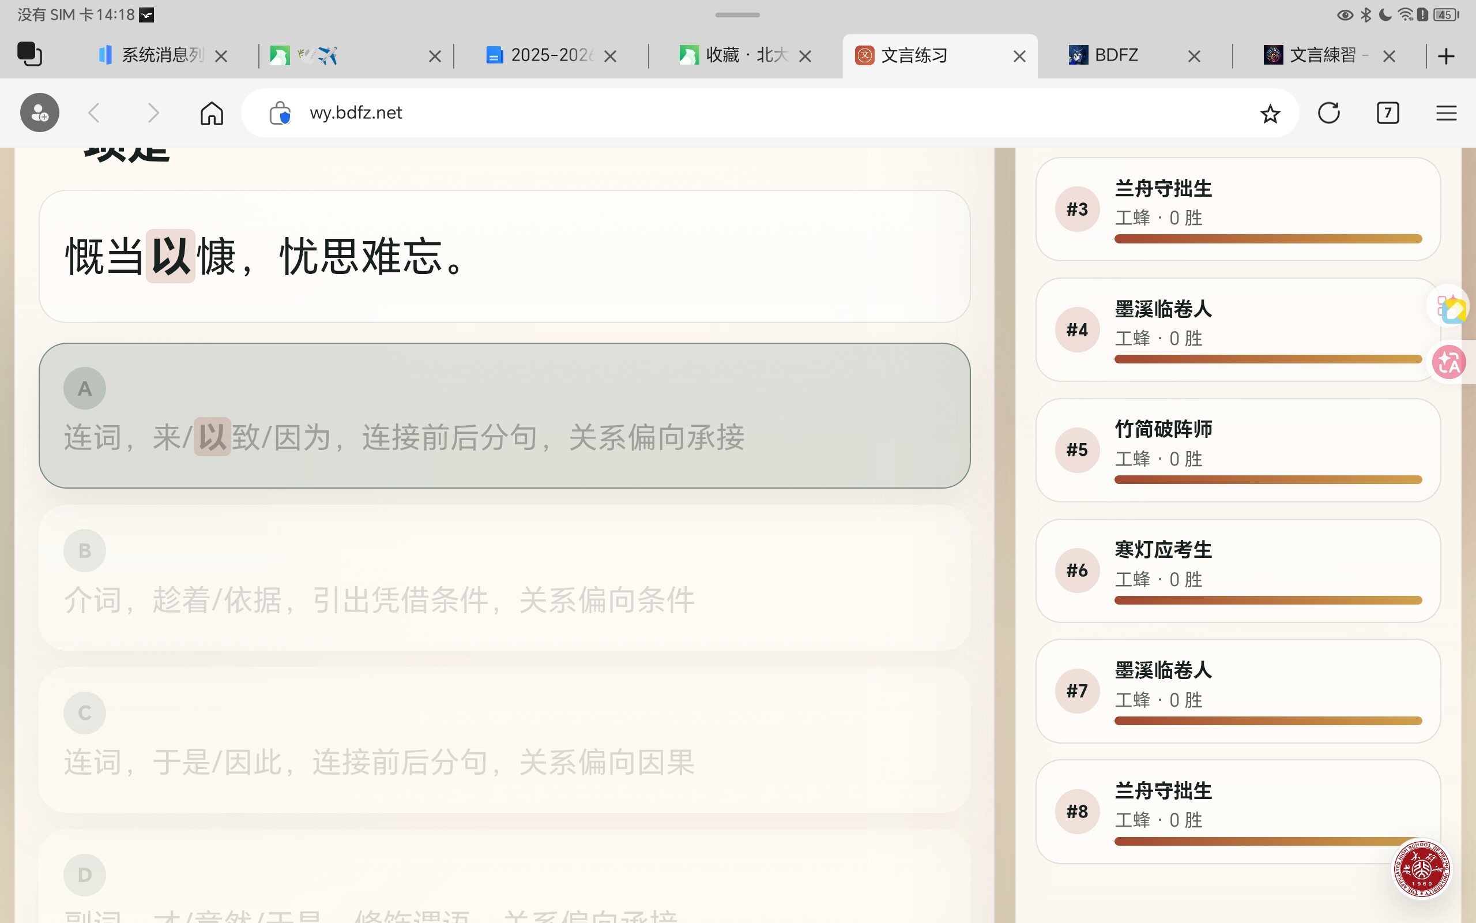1476x923 pixels.
Task: Open rank #5 竹简破阵师 card
Action: click(x=1238, y=450)
